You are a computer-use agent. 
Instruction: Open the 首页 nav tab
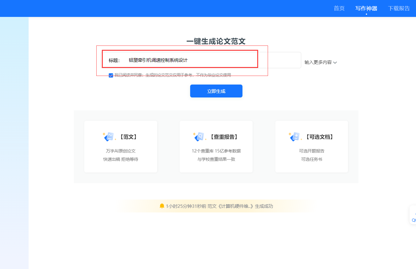coord(339,8)
